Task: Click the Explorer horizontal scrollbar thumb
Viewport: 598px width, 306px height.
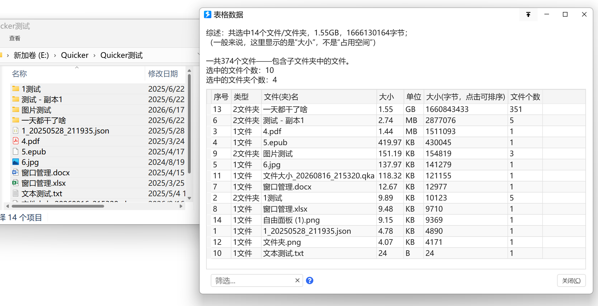Action: pyautogui.click(x=58, y=206)
